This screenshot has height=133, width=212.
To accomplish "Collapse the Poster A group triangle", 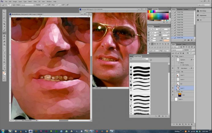I will pos(175,56).
